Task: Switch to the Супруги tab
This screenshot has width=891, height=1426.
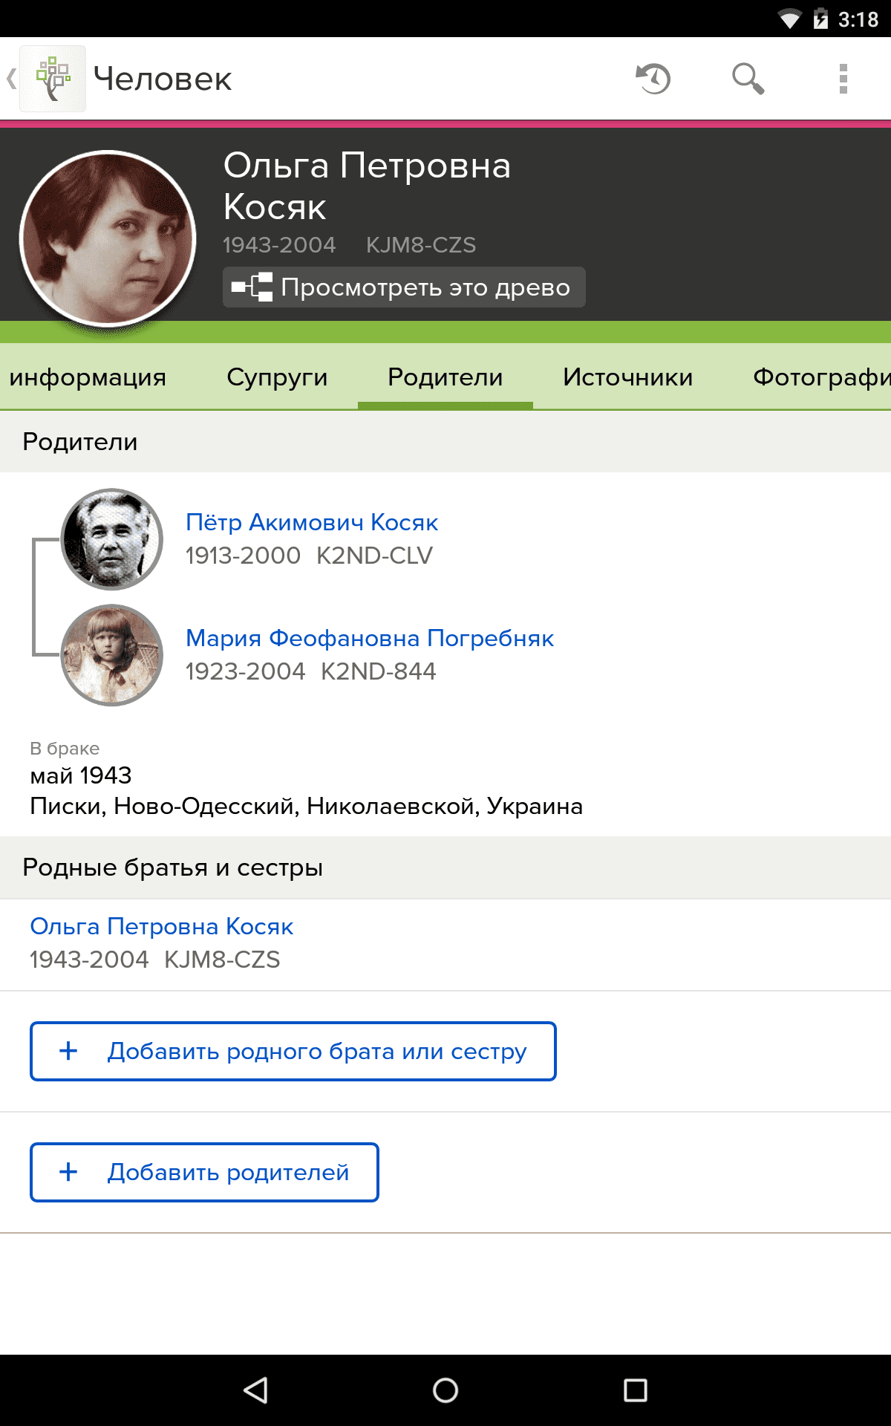Action: tap(277, 377)
